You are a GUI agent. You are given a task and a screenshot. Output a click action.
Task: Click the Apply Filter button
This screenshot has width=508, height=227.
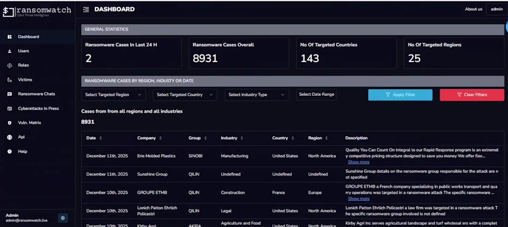coord(400,95)
